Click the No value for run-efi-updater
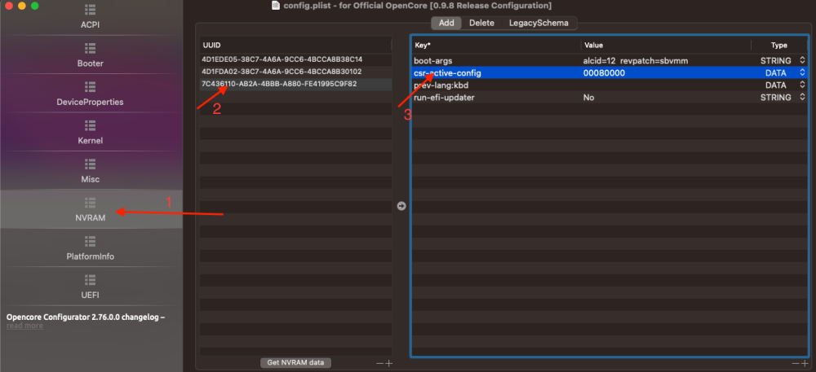Screen dimensions: 816x372 (666, 98)
